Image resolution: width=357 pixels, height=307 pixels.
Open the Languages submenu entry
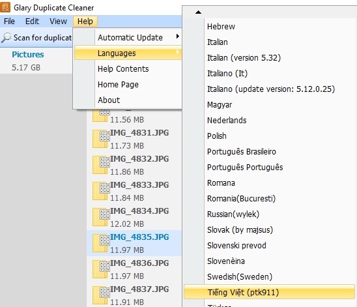pyautogui.click(x=128, y=53)
